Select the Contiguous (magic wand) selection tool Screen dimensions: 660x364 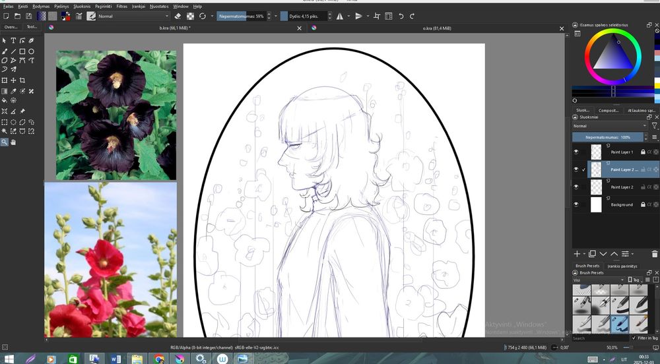tap(4, 131)
